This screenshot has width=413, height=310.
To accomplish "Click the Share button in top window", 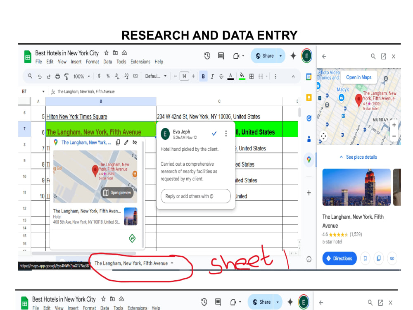I will point(264,56).
